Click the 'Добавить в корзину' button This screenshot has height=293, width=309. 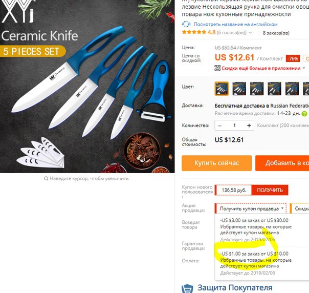[x=282, y=163]
